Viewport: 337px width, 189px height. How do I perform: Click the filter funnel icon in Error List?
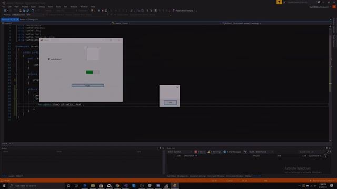click(x=325, y=156)
